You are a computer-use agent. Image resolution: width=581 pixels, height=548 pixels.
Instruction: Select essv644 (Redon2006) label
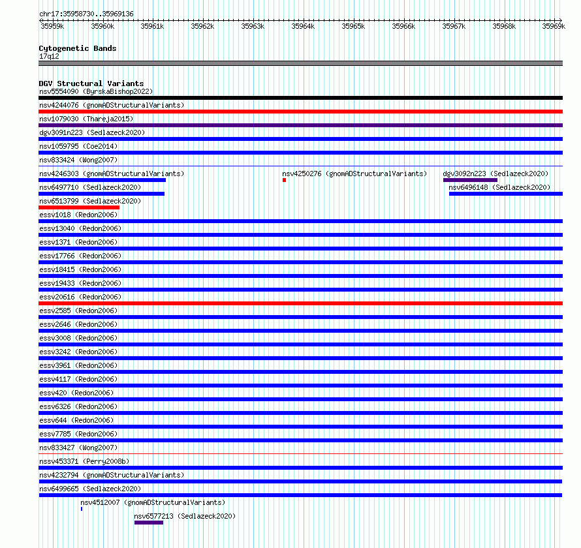(76, 420)
